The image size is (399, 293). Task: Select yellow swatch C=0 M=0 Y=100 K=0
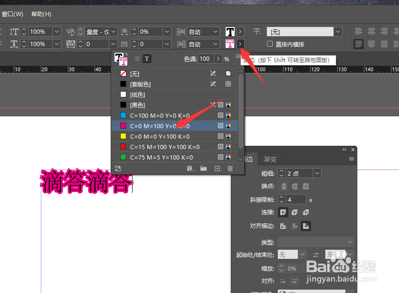point(175,136)
